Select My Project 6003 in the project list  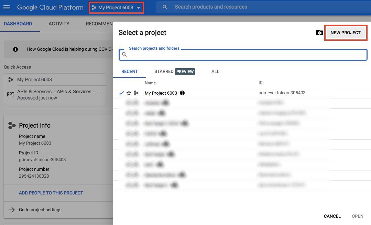161,93
